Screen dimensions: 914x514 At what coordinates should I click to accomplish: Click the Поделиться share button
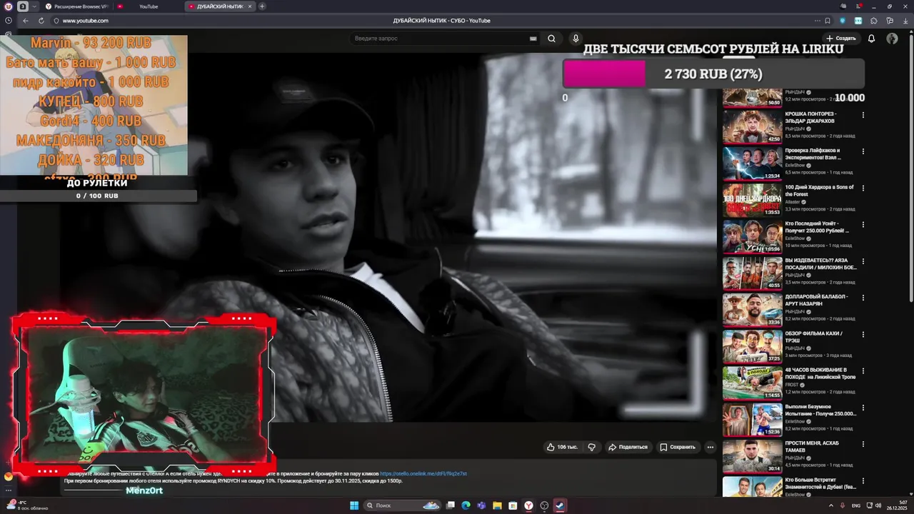click(628, 447)
